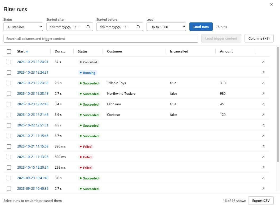Open run link 2026-10-21 11:13:26
Screen dimensions: 280x209
tap(33, 157)
